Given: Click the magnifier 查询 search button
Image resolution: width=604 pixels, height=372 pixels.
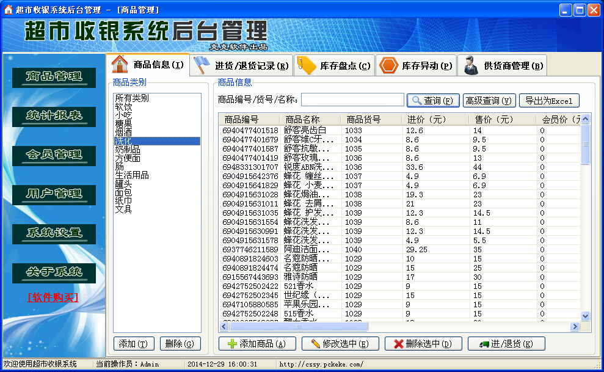Looking at the screenshot, I should pyautogui.click(x=433, y=101).
